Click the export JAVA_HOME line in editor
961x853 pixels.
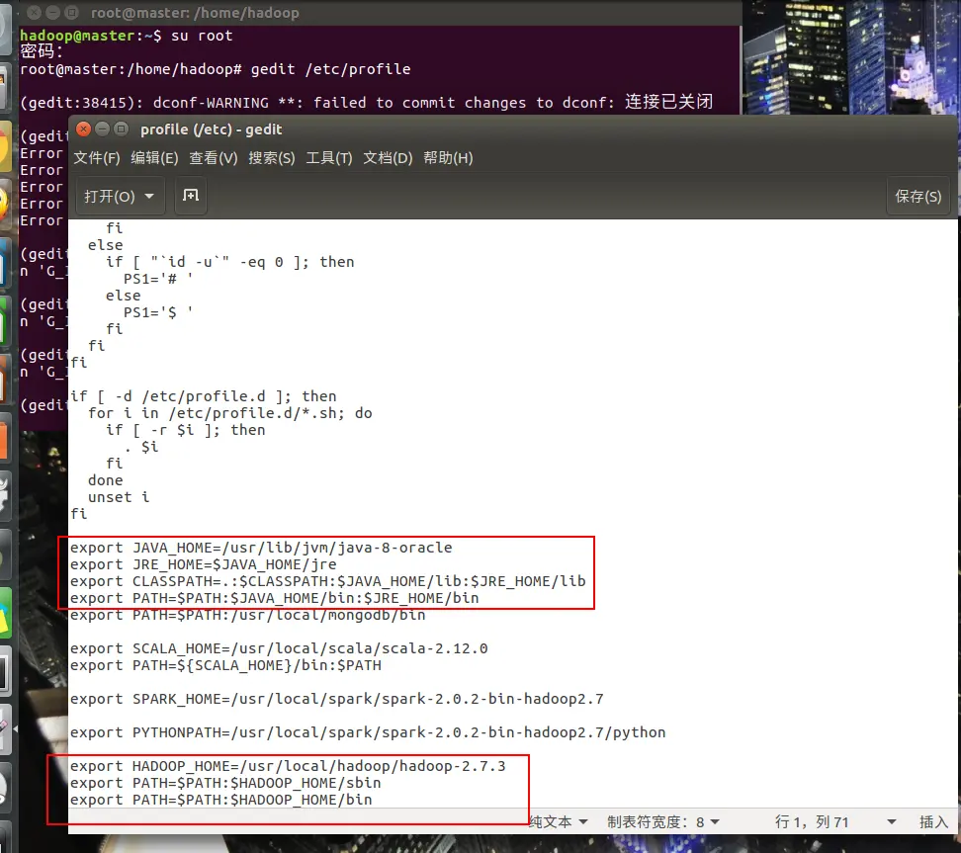(x=261, y=548)
